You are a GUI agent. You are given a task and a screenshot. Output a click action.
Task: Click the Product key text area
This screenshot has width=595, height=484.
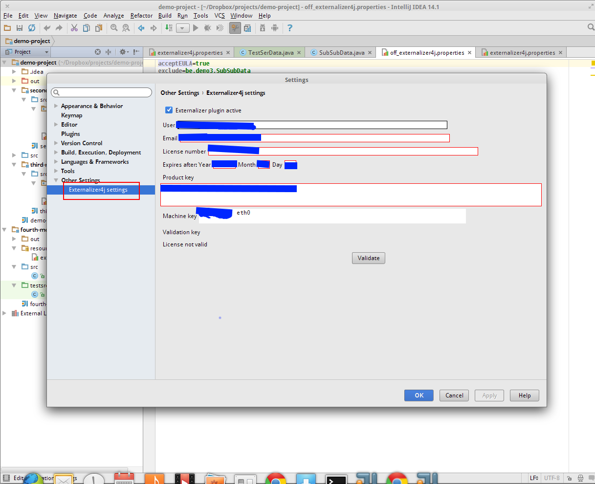point(351,195)
